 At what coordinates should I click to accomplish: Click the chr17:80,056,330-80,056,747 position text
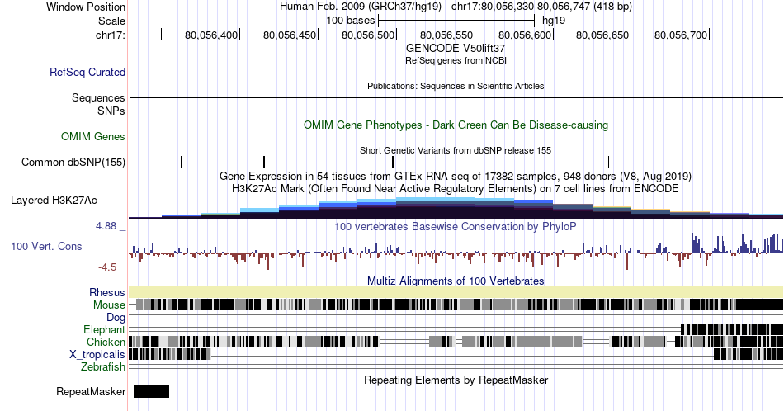pos(541,7)
